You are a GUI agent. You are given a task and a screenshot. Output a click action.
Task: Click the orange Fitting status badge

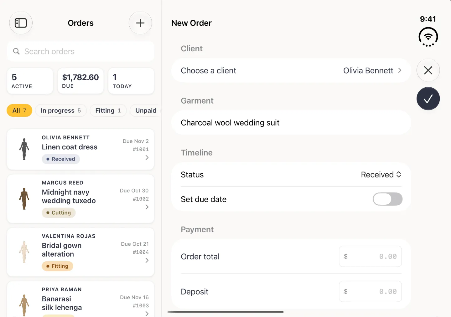point(57,266)
